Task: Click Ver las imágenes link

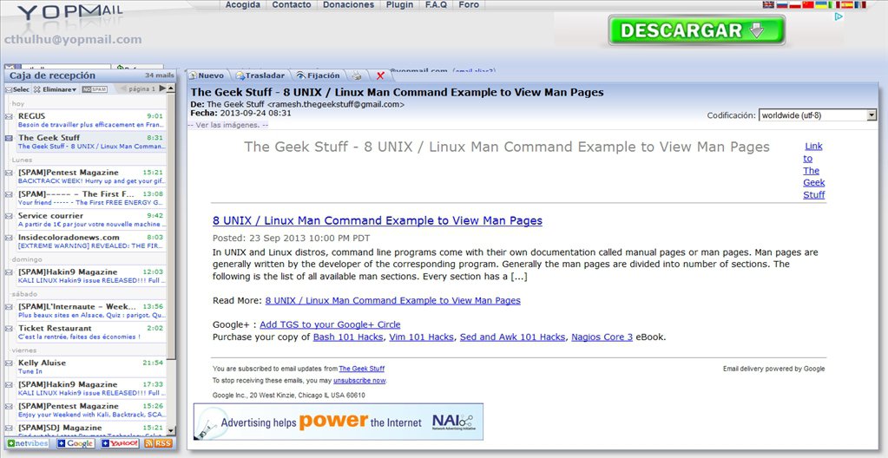Action: (x=228, y=125)
